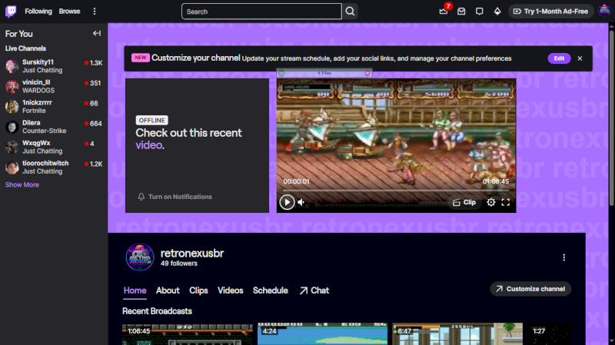The image size is (615, 345).
Task: Open the 6:47 broadcast thumbnail
Action: 457,334
